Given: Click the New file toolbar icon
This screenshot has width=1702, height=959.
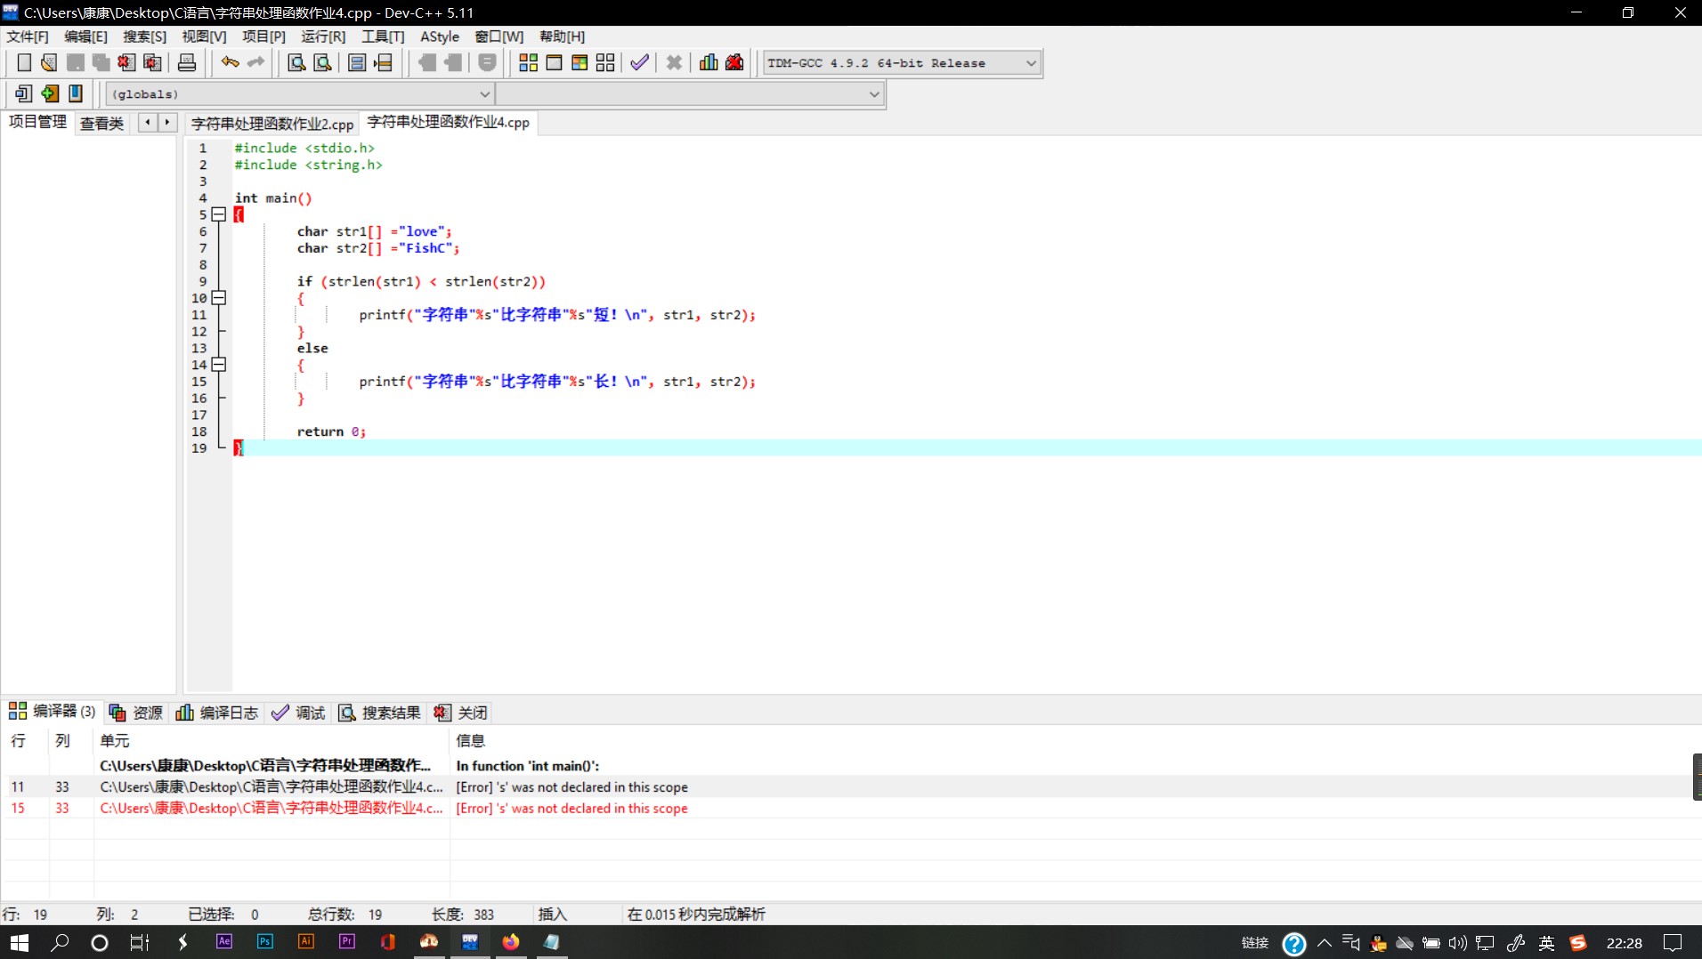Looking at the screenshot, I should [x=24, y=62].
